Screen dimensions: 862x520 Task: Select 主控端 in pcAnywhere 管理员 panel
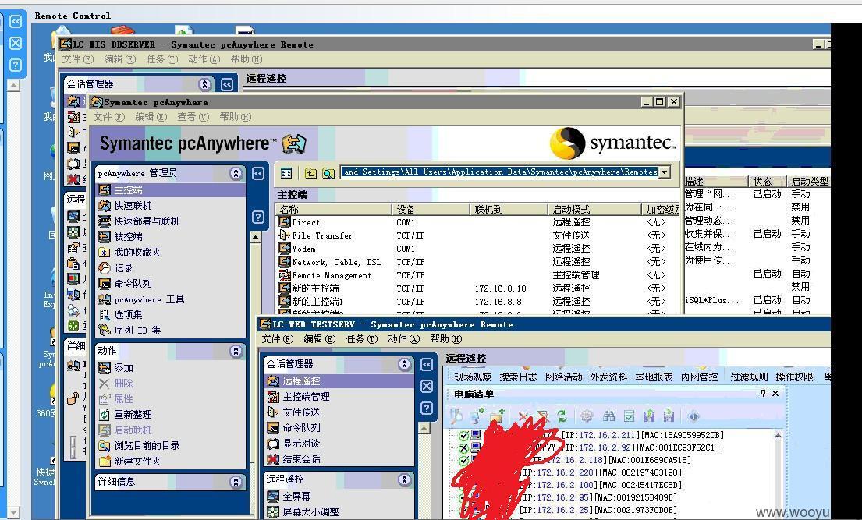point(170,189)
